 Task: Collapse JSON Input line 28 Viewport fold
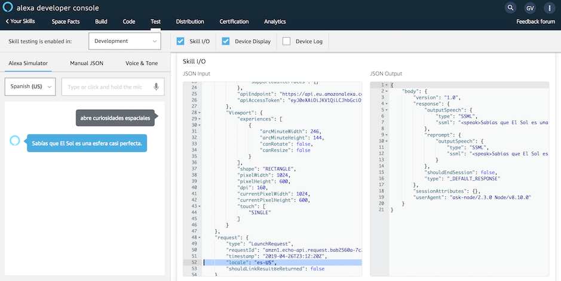pos(200,113)
